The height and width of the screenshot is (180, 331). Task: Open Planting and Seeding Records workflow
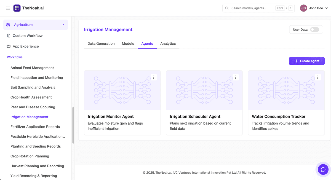tap(36, 146)
